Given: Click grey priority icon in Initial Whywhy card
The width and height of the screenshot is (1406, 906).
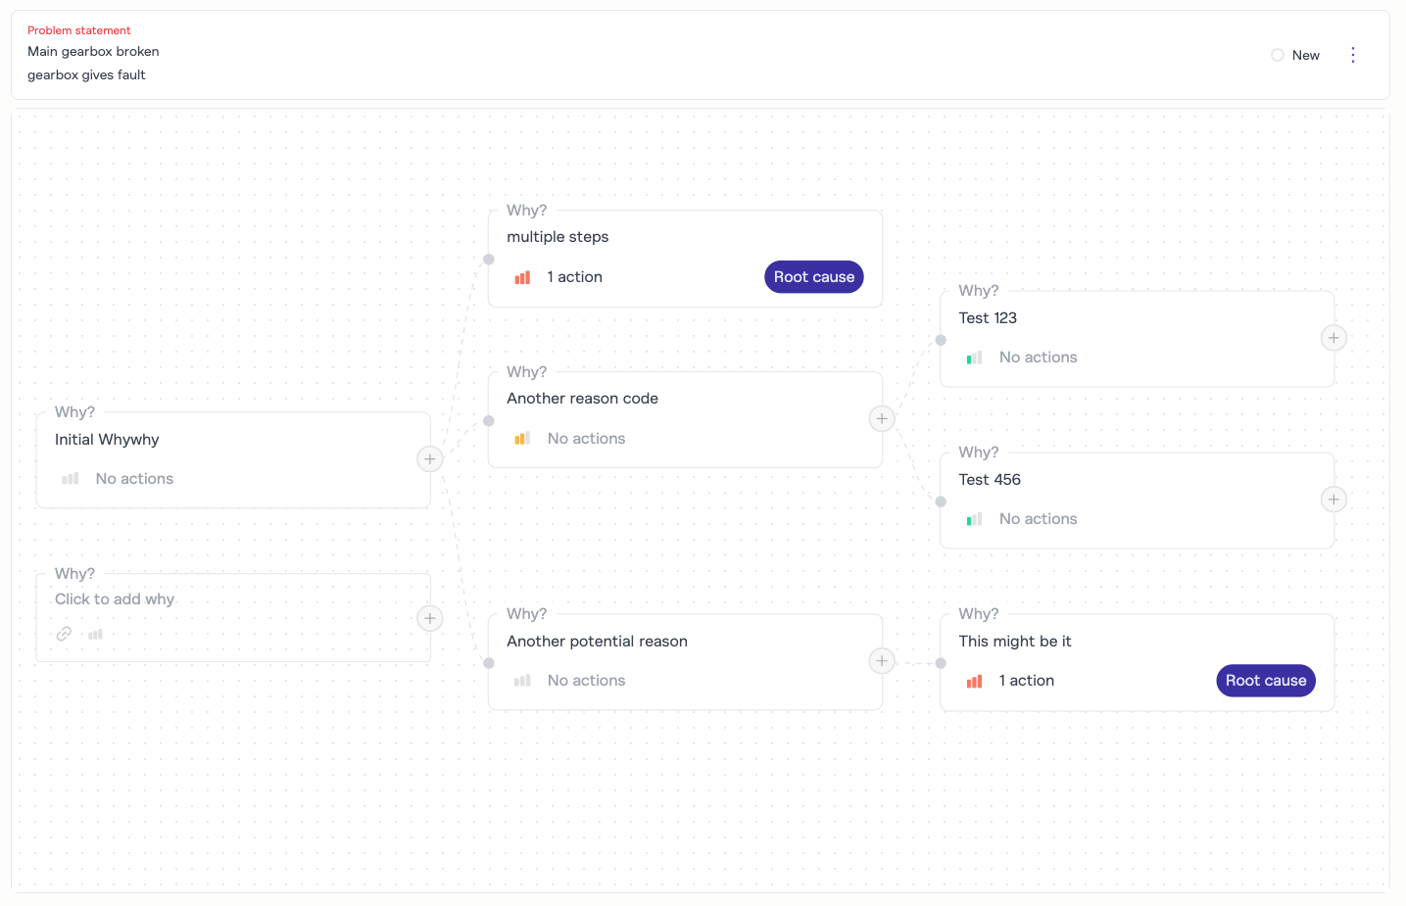Looking at the screenshot, I should click(x=71, y=479).
